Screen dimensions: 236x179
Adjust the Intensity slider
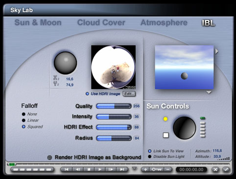tap(114, 117)
